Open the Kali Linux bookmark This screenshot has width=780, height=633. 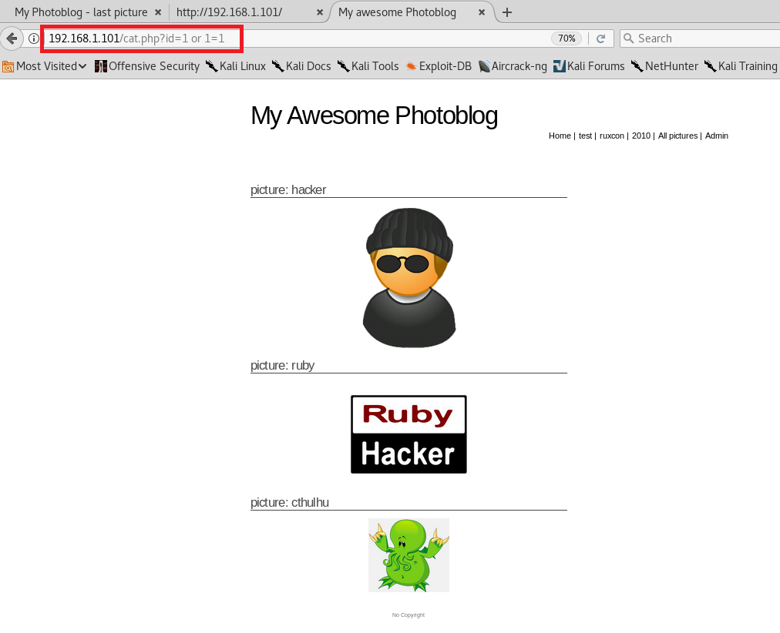[236, 66]
